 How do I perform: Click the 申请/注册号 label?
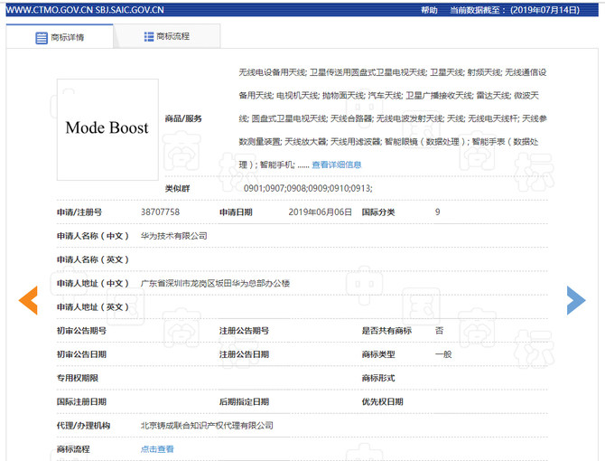click(79, 212)
